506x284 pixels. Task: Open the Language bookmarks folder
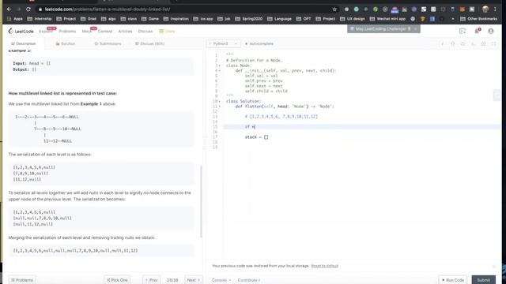279,19
